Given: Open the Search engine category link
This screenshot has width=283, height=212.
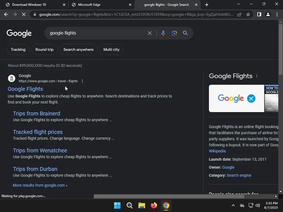Looking at the screenshot, I should pos(239,175).
